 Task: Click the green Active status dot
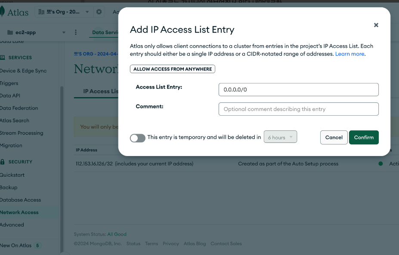coord(380,164)
